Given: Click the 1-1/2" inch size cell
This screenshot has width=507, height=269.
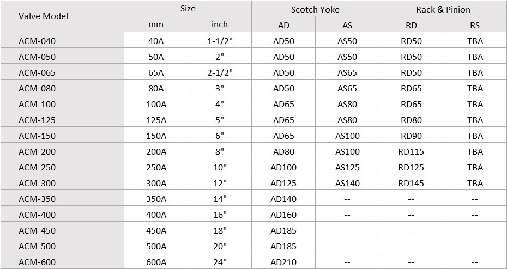Looking at the screenshot, I should point(220,41).
